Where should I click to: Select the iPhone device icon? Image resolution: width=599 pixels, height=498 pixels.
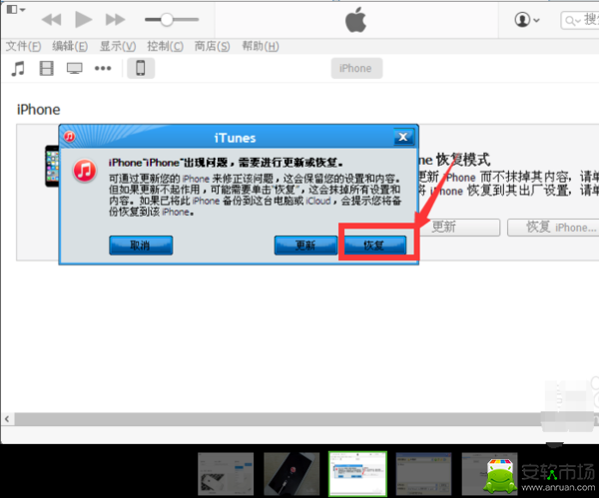[x=141, y=68]
